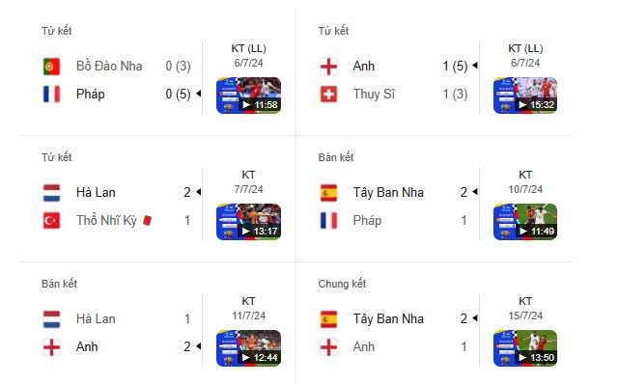
Task: Click Portugal flag icon next to Bồ Đào Nha
Action: pyautogui.click(x=51, y=67)
